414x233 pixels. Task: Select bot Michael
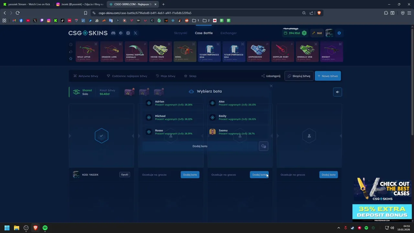click(174, 117)
